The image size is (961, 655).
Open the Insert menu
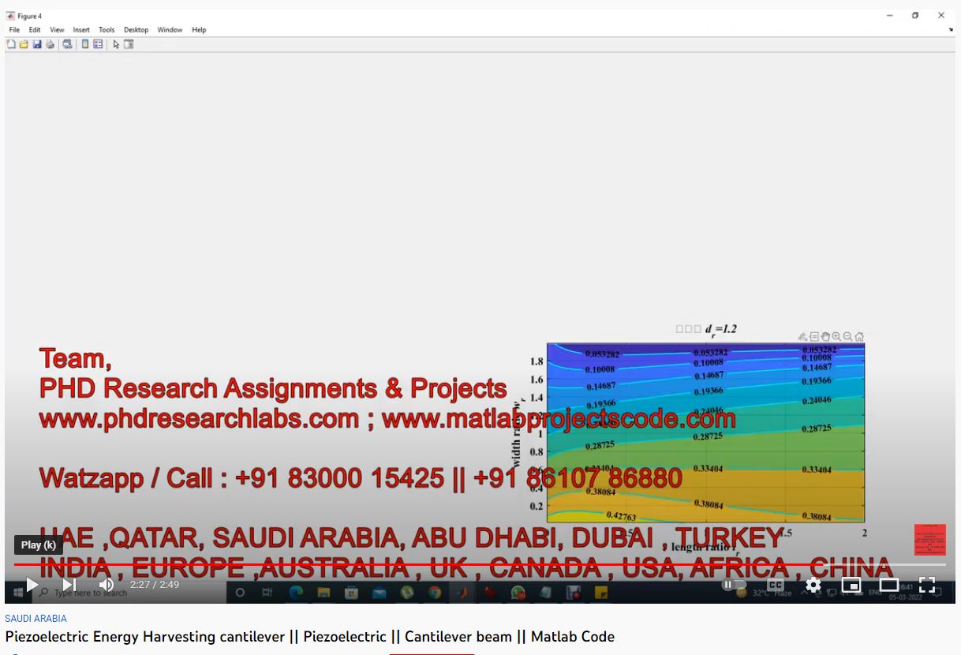(81, 30)
